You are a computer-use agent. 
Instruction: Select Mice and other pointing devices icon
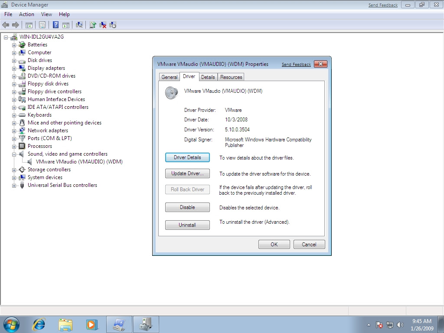point(22,123)
